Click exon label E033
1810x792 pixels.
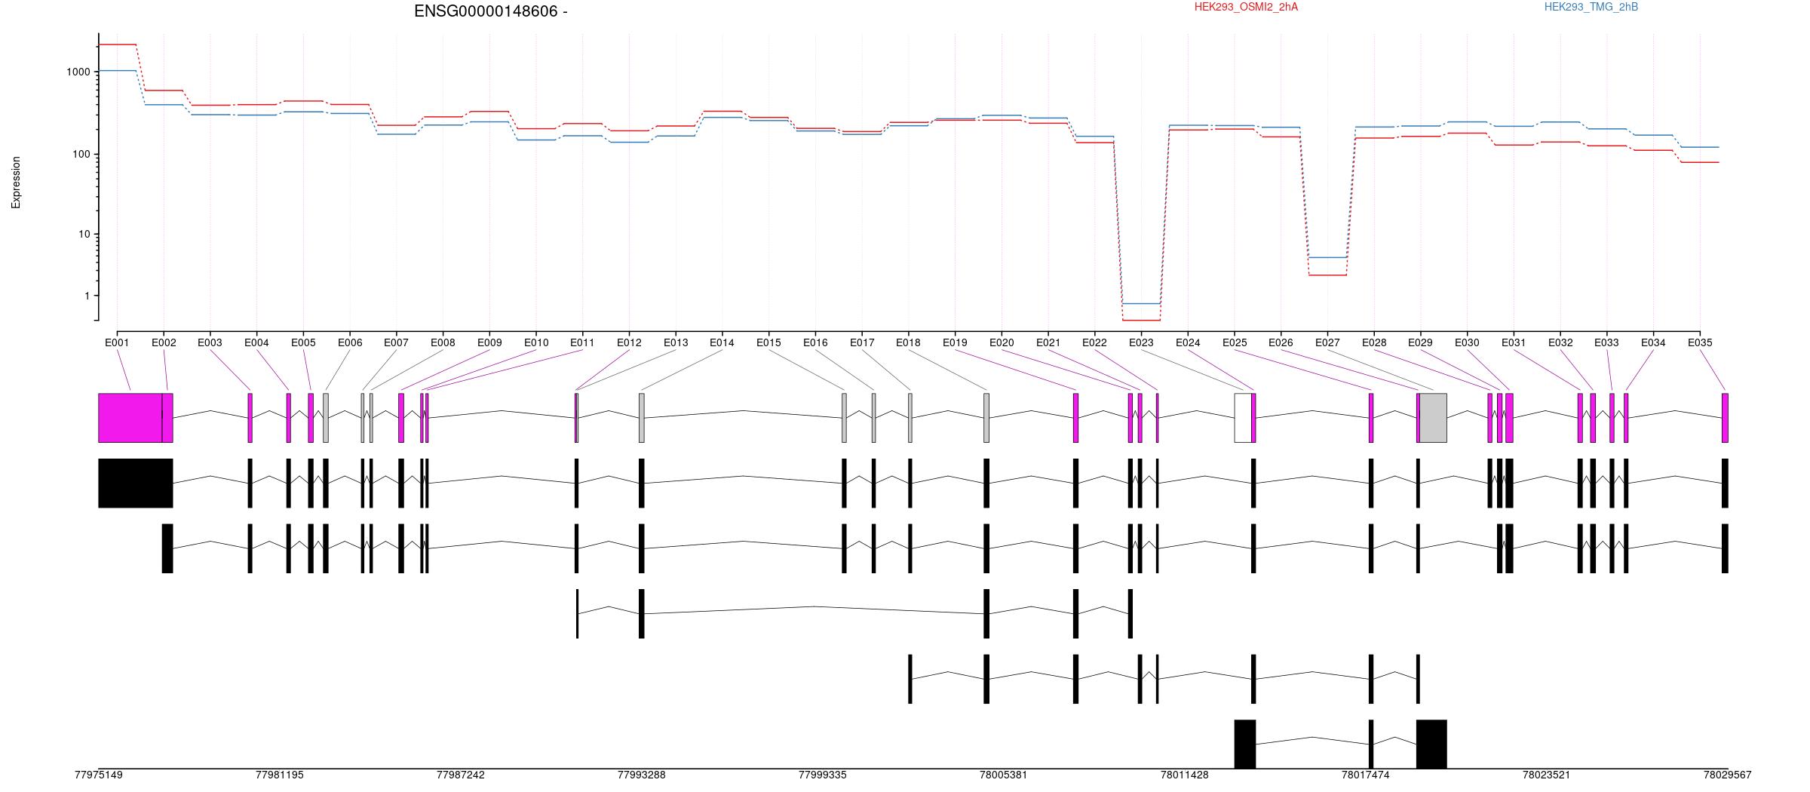click(x=1606, y=342)
